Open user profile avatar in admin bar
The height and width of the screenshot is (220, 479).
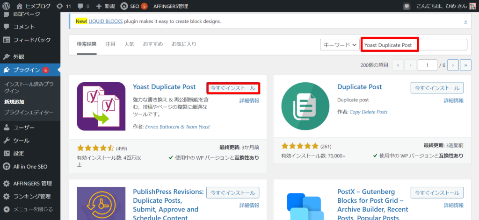click(x=472, y=6)
